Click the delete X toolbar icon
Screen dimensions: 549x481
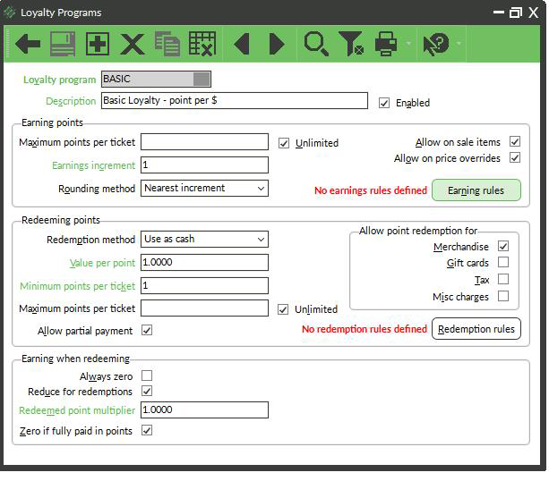click(133, 44)
